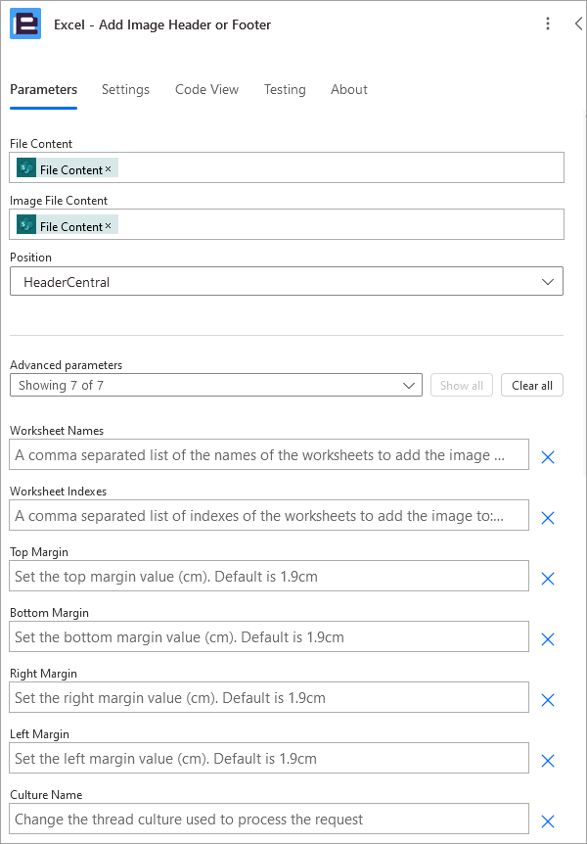587x844 pixels.
Task: Collapse the panel with the chevron arrow
Action: point(578,23)
